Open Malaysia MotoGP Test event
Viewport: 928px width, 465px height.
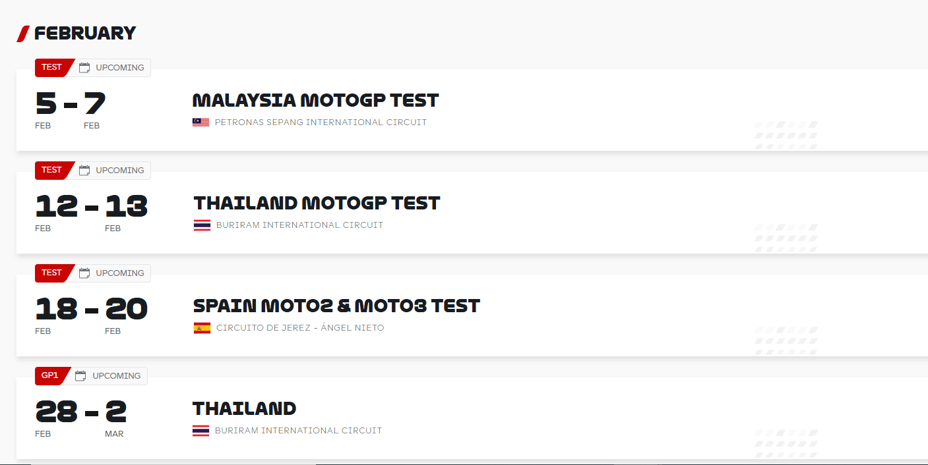click(x=315, y=101)
